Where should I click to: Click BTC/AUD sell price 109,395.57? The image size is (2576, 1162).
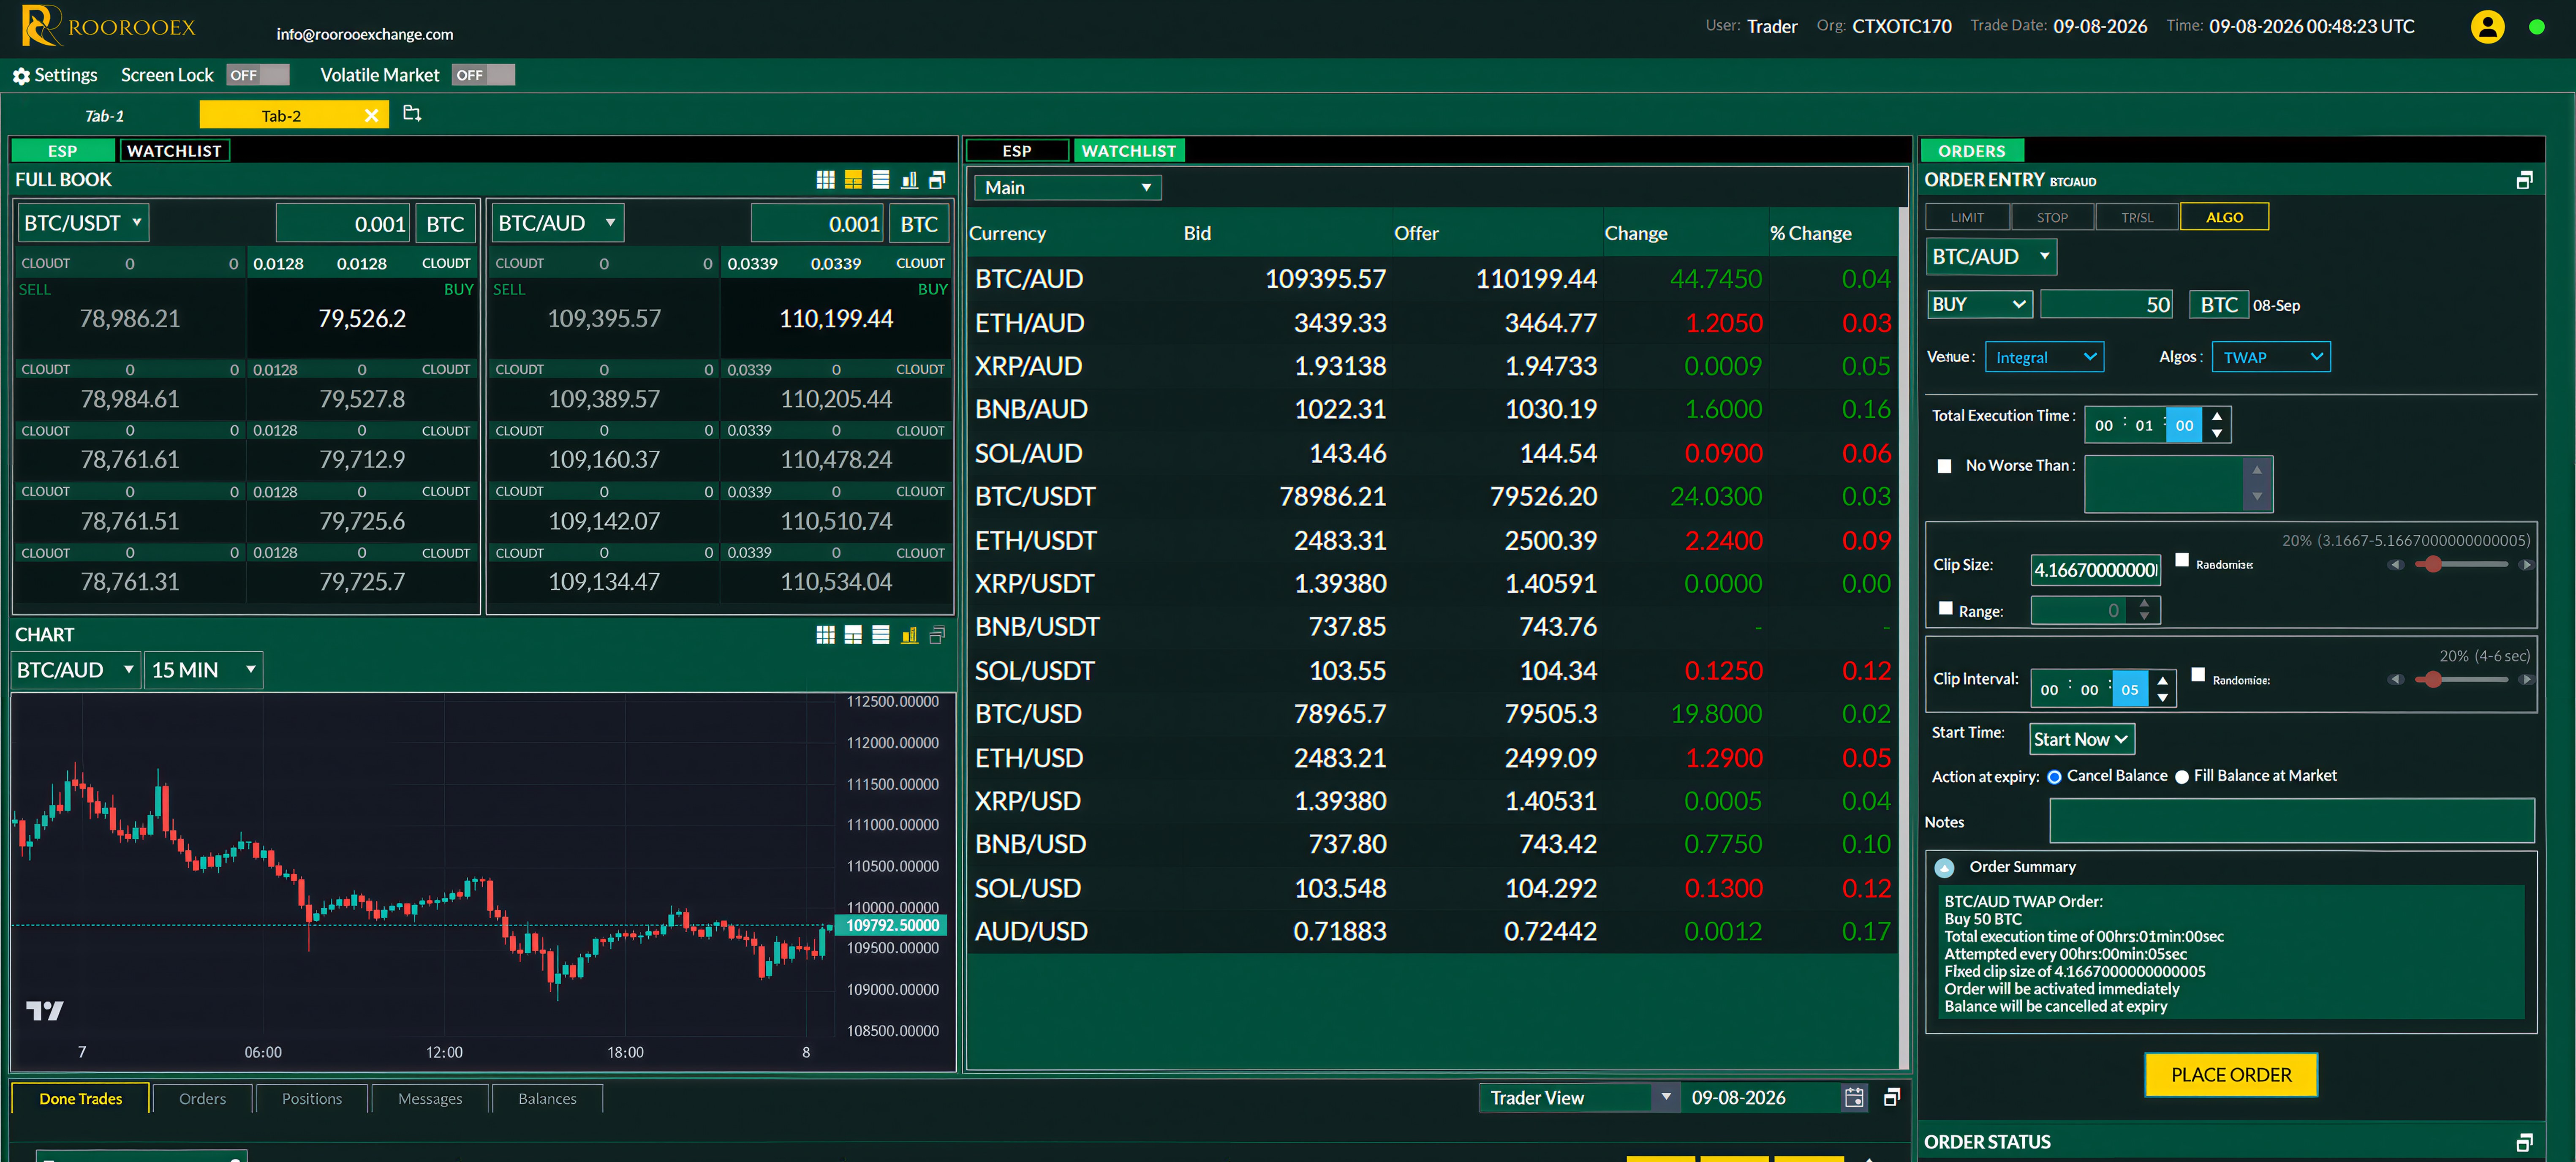[604, 319]
